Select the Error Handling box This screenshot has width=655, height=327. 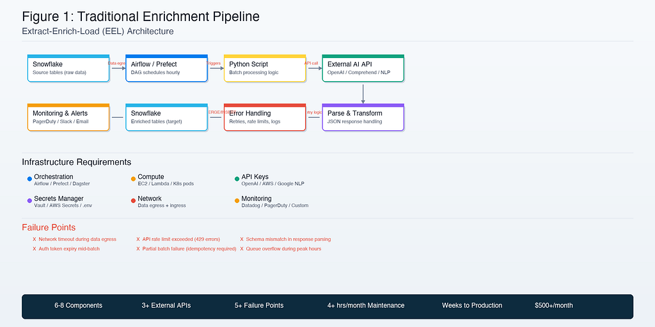265,118
